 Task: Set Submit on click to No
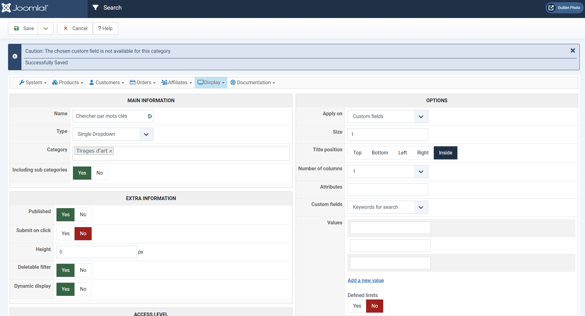pyautogui.click(x=83, y=234)
